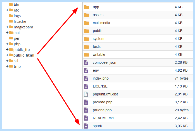Open the system folder name
This screenshot has width=195, height=131.
(98, 39)
